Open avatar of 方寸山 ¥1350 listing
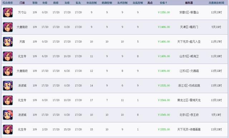The height and width of the screenshot is (138, 229). 8,13
